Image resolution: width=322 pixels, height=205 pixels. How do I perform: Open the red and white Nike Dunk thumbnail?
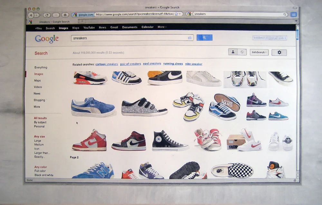point(89,140)
